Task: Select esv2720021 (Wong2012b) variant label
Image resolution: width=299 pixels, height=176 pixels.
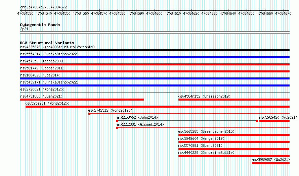Action: pyautogui.click(x=42, y=89)
